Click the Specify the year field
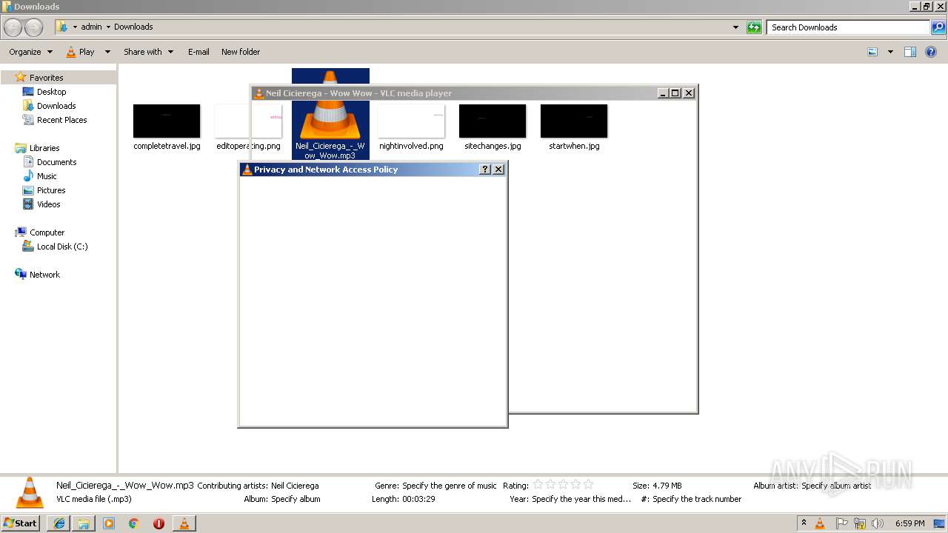Viewport: 948px width, 533px height. [x=581, y=499]
